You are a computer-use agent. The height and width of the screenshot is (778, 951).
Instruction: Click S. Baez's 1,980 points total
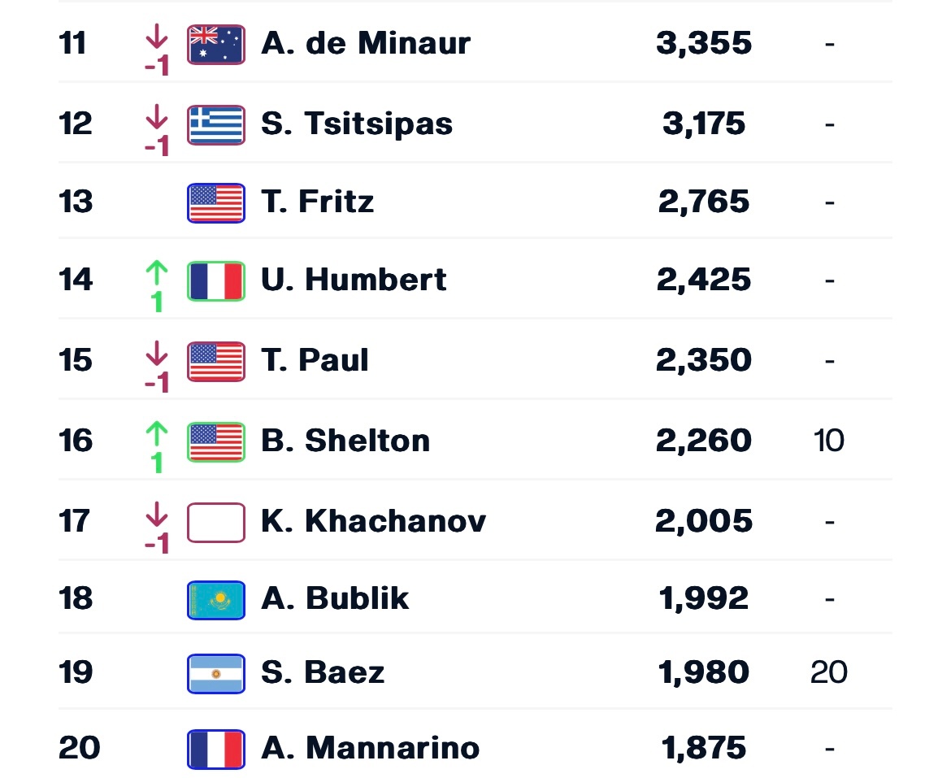(x=704, y=672)
